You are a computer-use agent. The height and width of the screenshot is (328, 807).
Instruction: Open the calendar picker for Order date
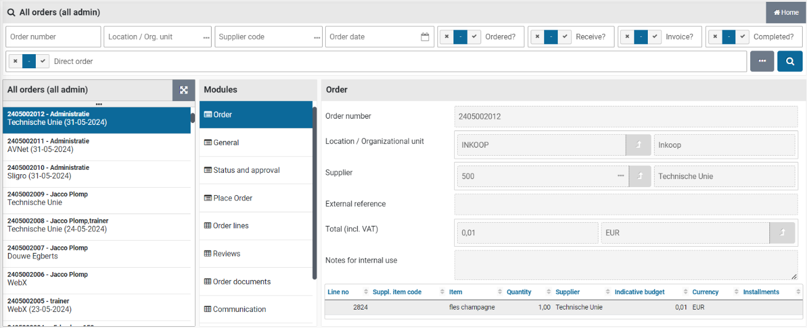point(424,37)
